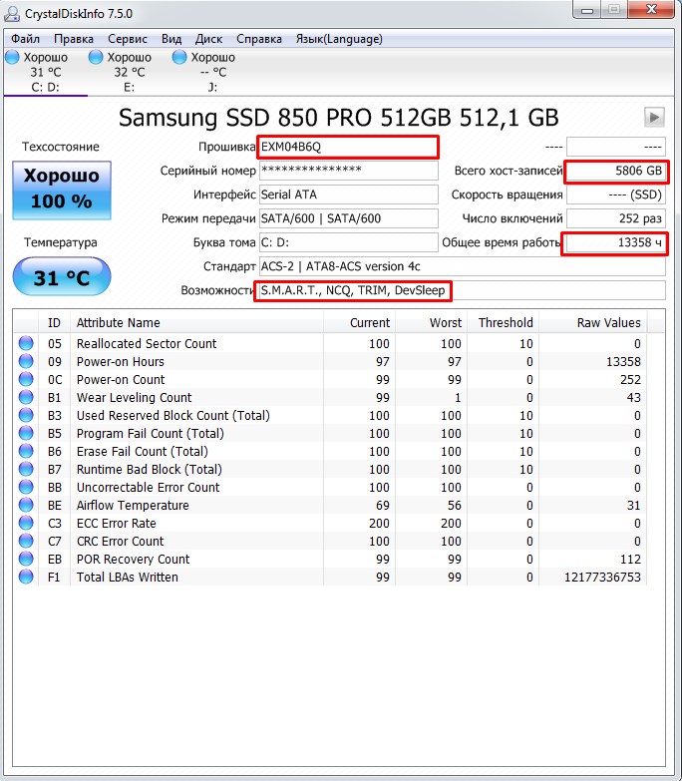Click the Raw Values column header
This screenshot has width=682, height=781.
(x=593, y=323)
